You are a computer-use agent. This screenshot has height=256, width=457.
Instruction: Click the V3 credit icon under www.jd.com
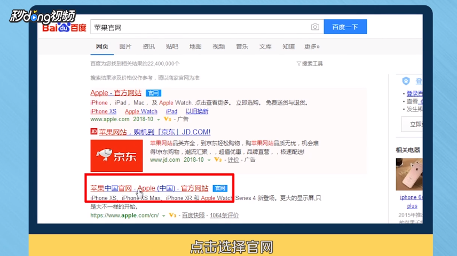tap(218, 159)
